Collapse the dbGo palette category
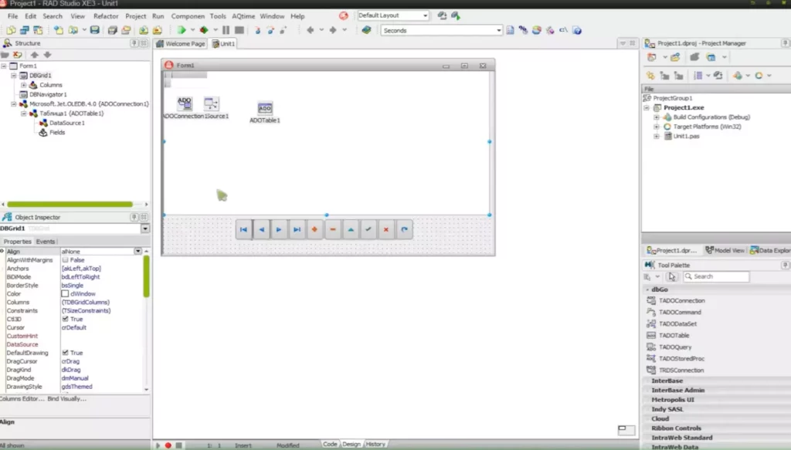The height and width of the screenshot is (450, 791). point(647,289)
